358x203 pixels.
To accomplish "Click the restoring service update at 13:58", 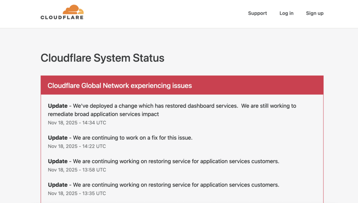I will click(163, 161).
